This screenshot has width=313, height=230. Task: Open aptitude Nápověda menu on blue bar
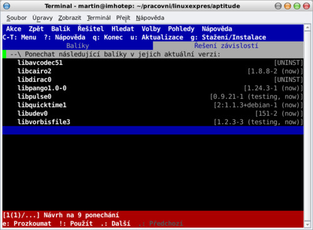(217, 29)
